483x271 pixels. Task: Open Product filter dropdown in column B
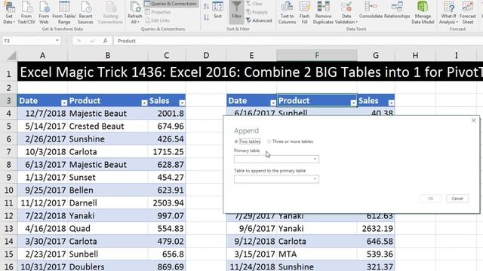click(x=144, y=103)
